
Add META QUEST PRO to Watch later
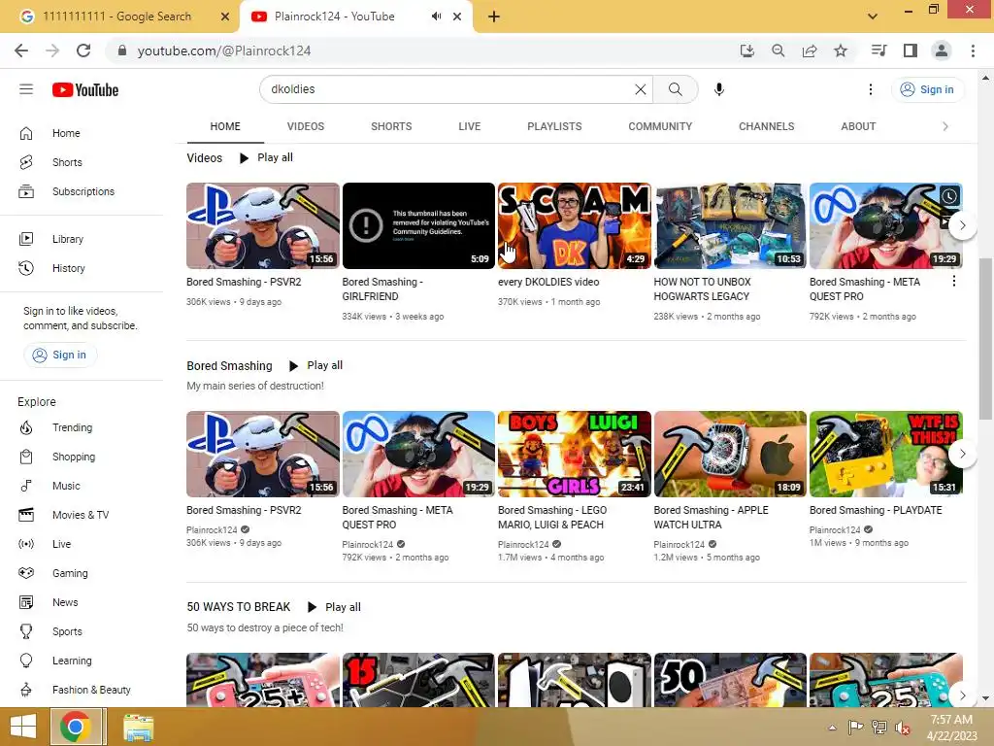pyautogui.click(x=948, y=196)
